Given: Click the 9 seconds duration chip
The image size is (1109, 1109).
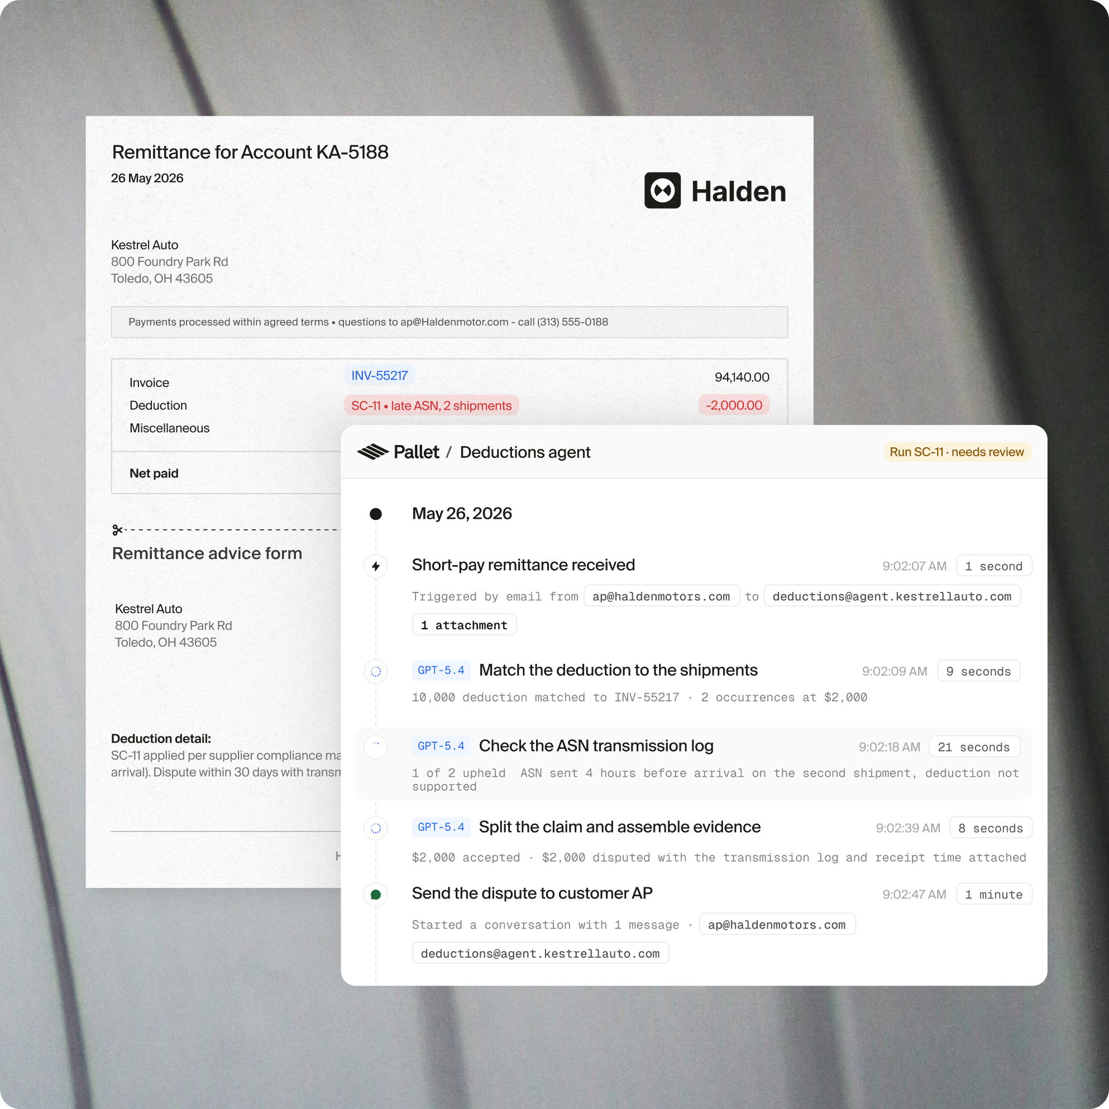Looking at the screenshot, I should pyautogui.click(x=978, y=671).
